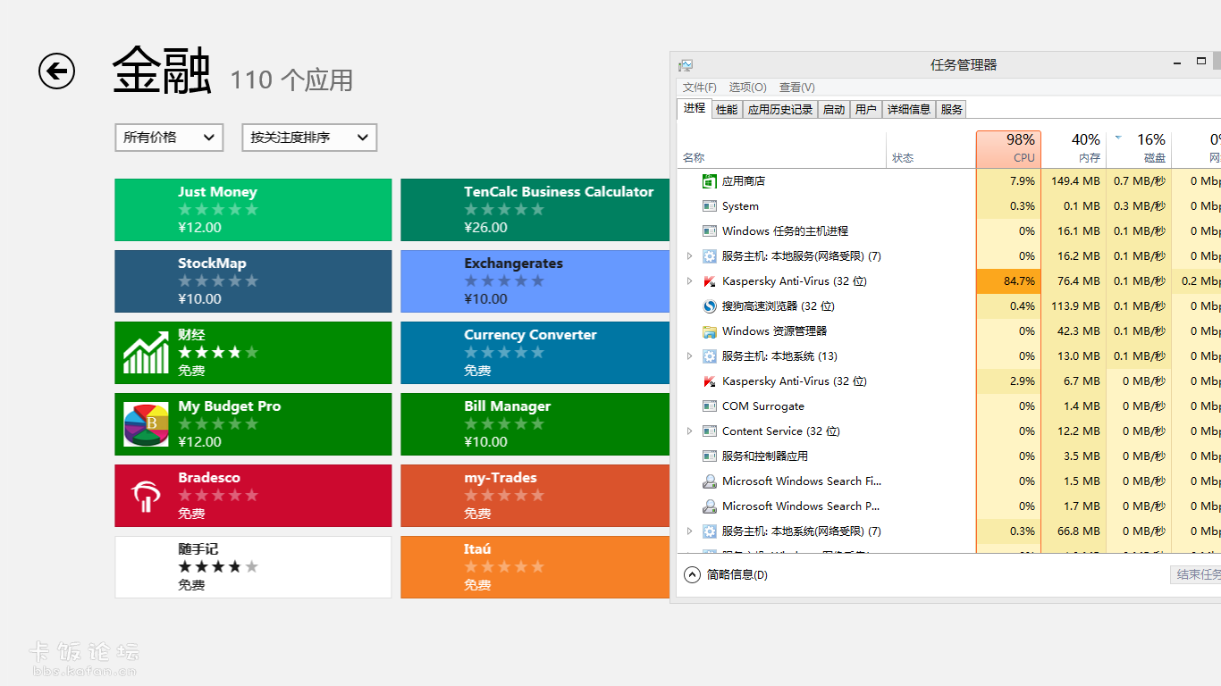Open the 文件(F) menu
1221x686 pixels.
click(700, 87)
